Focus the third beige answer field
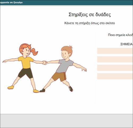 point(115,68)
